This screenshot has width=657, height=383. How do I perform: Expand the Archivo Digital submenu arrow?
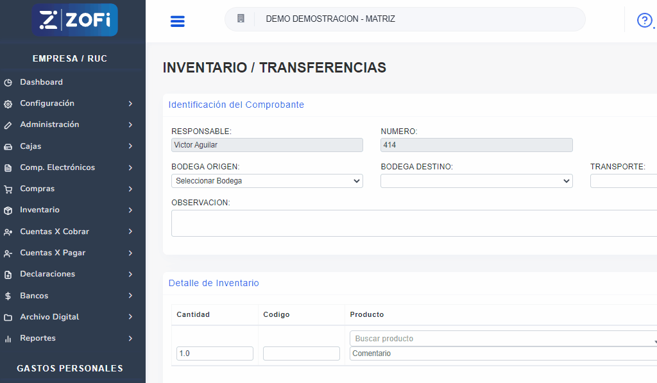click(130, 317)
